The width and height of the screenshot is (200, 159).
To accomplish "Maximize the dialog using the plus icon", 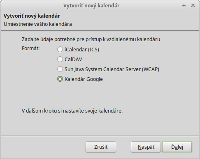I will (184, 5).
